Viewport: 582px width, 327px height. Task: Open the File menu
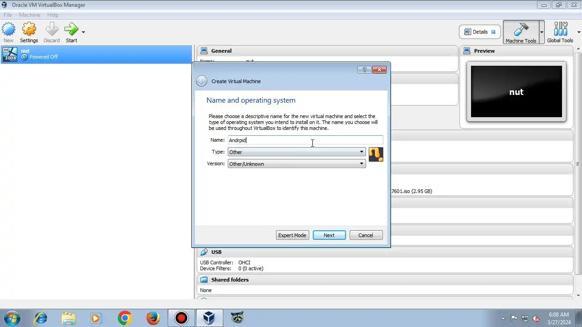click(x=8, y=15)
